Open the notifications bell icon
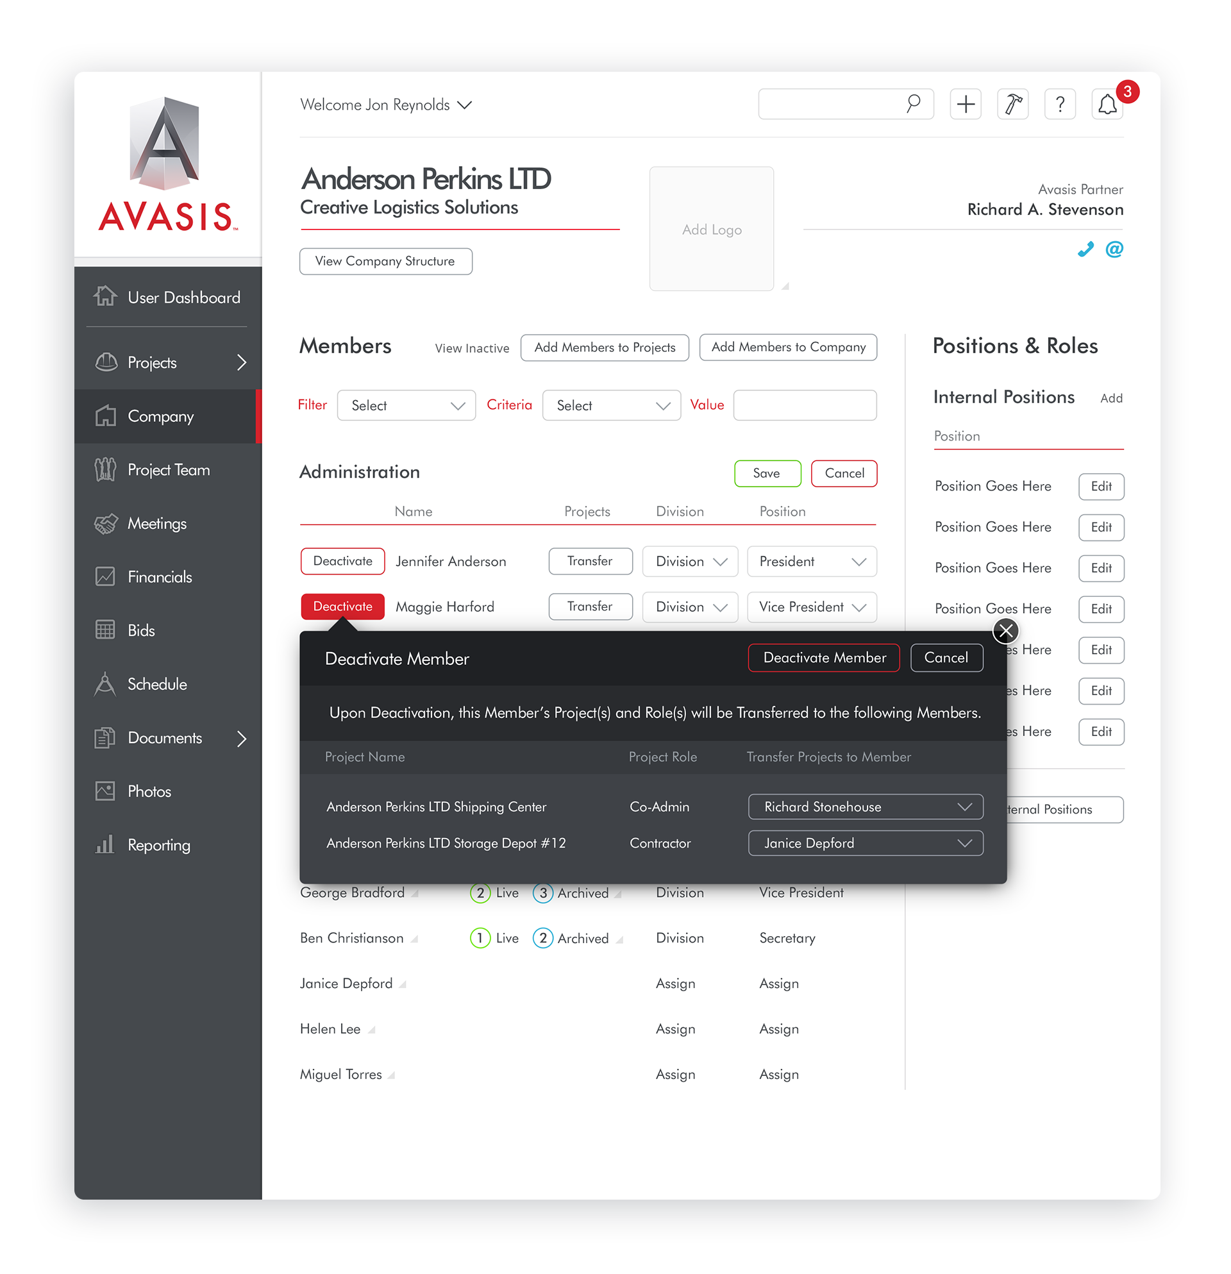The image size is (1231, 1274). [1107, 104]
